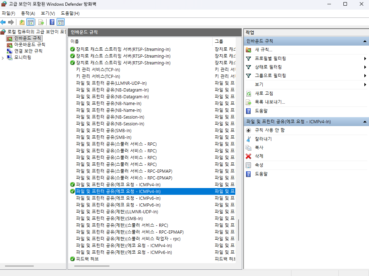Select highlighted 에코 요청 - ICMPv4-In rule row
Image resolution: width=369 pixels, height=276 pixels.
tap(153, 191)
